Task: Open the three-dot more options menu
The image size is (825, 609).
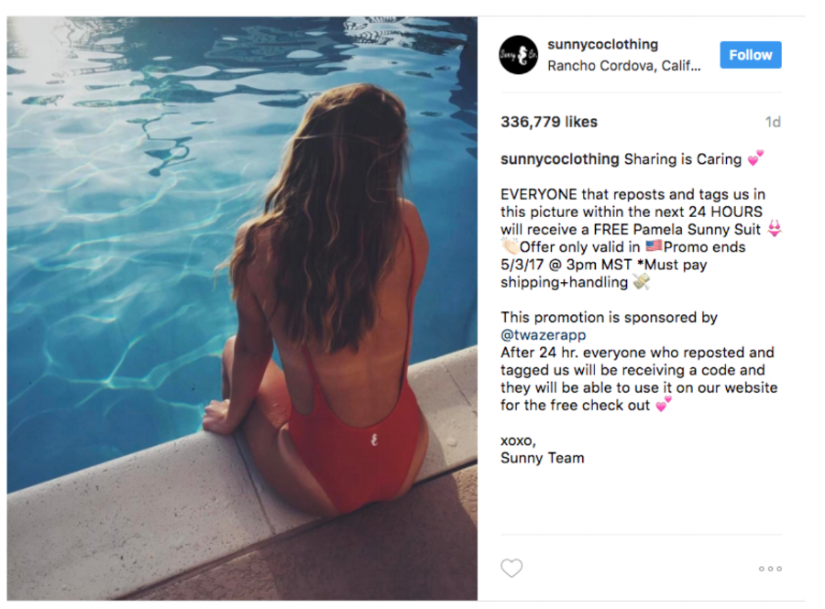Action: click(770, 569)
